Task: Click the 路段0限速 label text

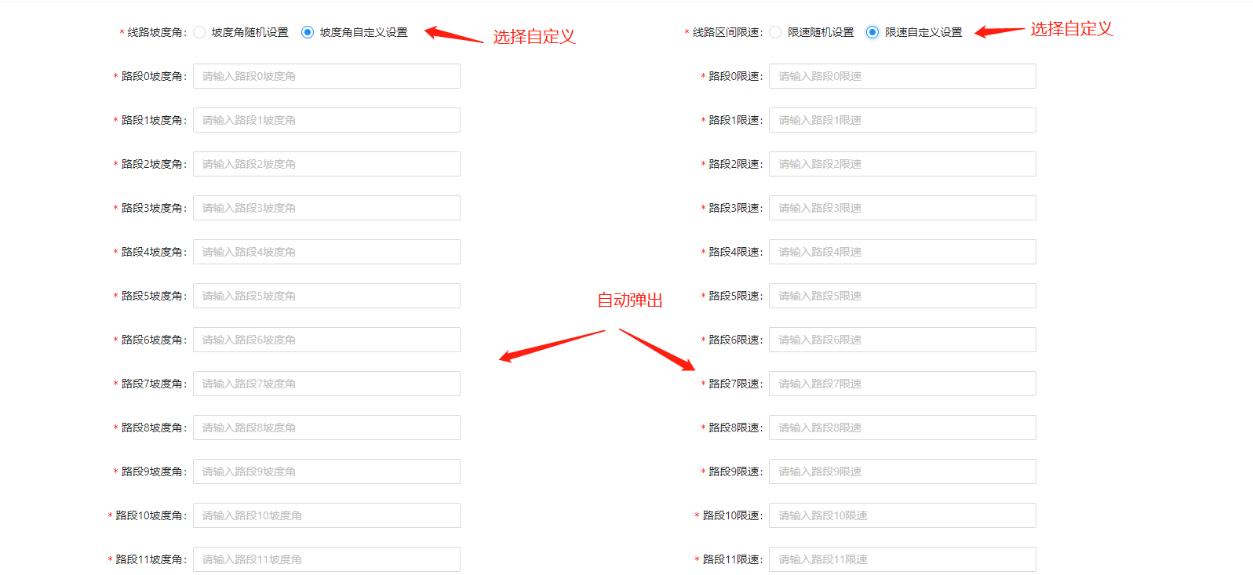Action: (734, 76)
